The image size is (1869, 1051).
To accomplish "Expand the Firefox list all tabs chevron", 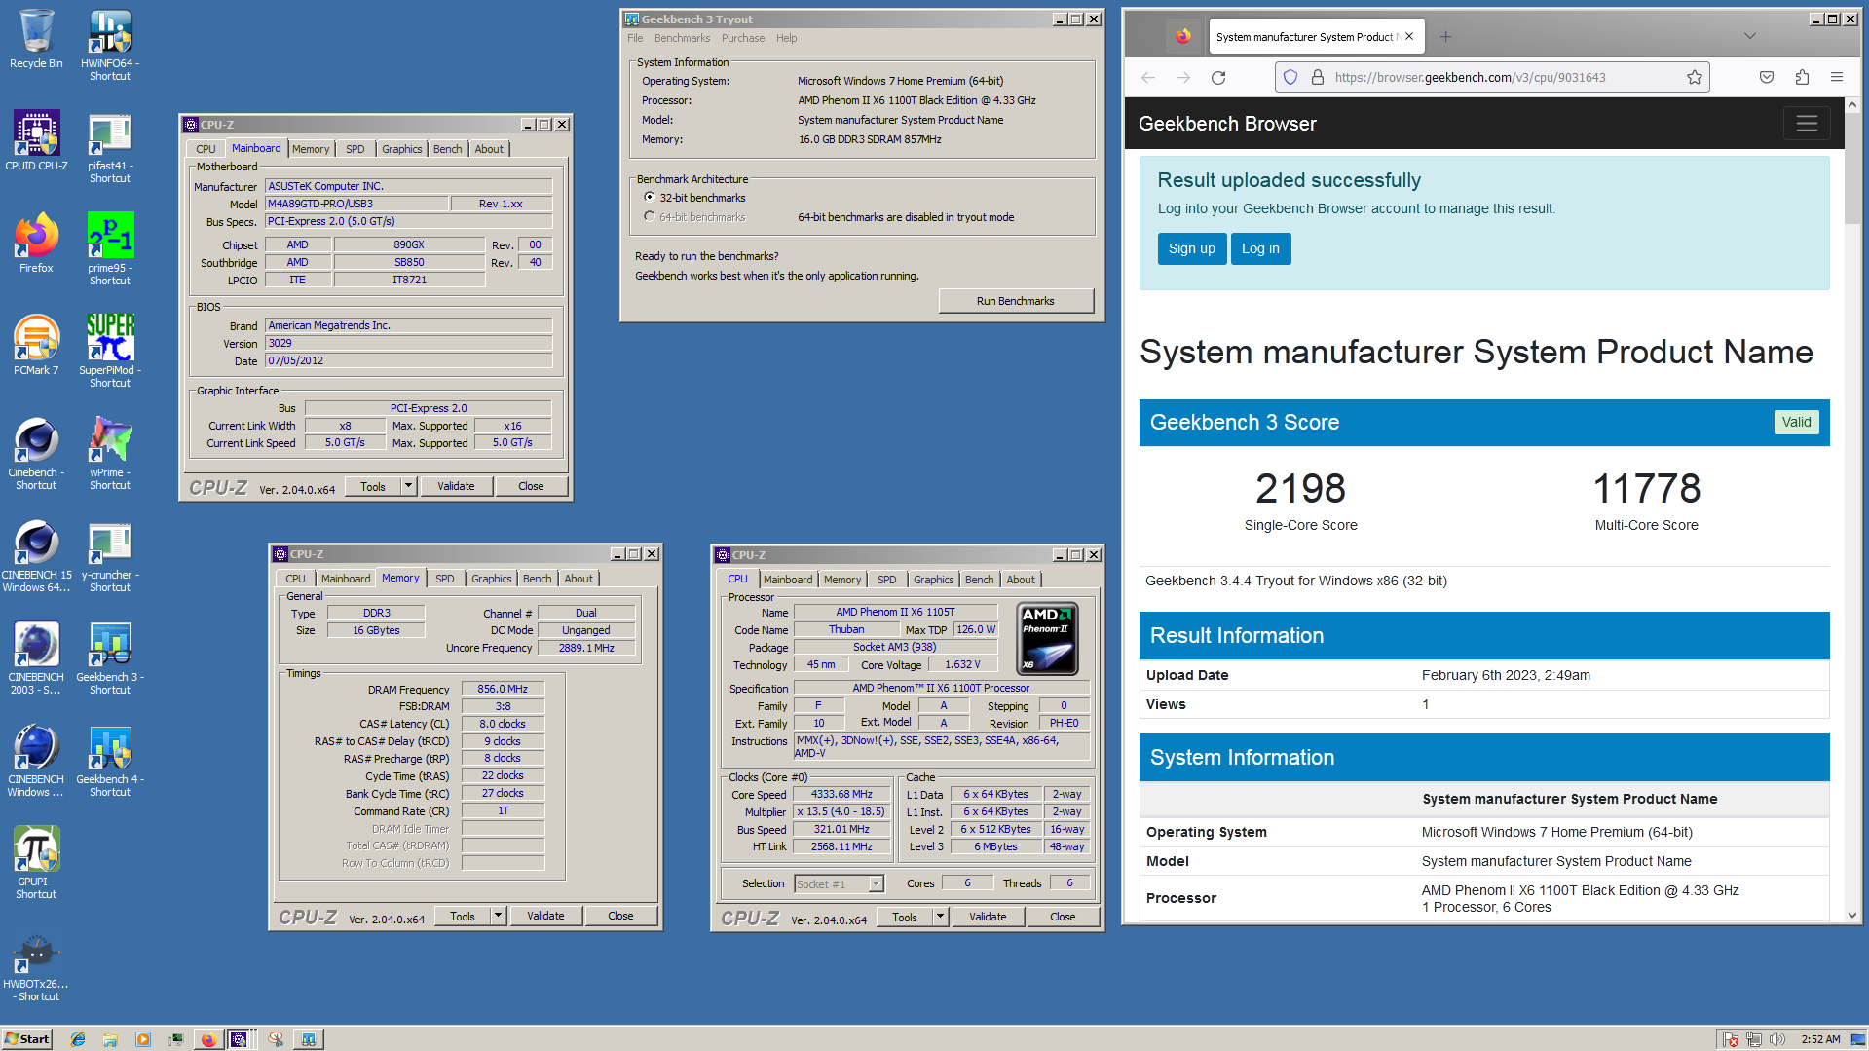I will click(x=1749, y=36).
